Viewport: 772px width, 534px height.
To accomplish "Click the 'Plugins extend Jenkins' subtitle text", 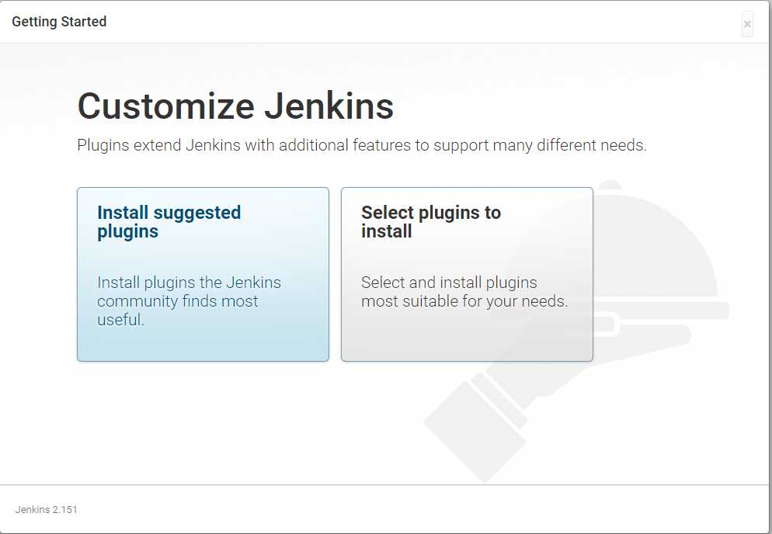I will coord(362,145).
